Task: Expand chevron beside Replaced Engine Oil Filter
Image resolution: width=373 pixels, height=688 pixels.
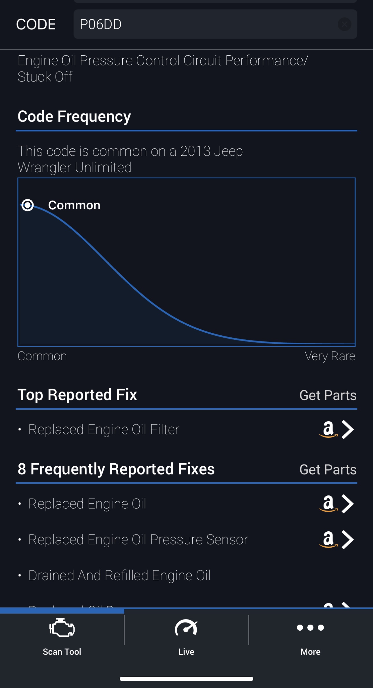Action: pos(348,429)
